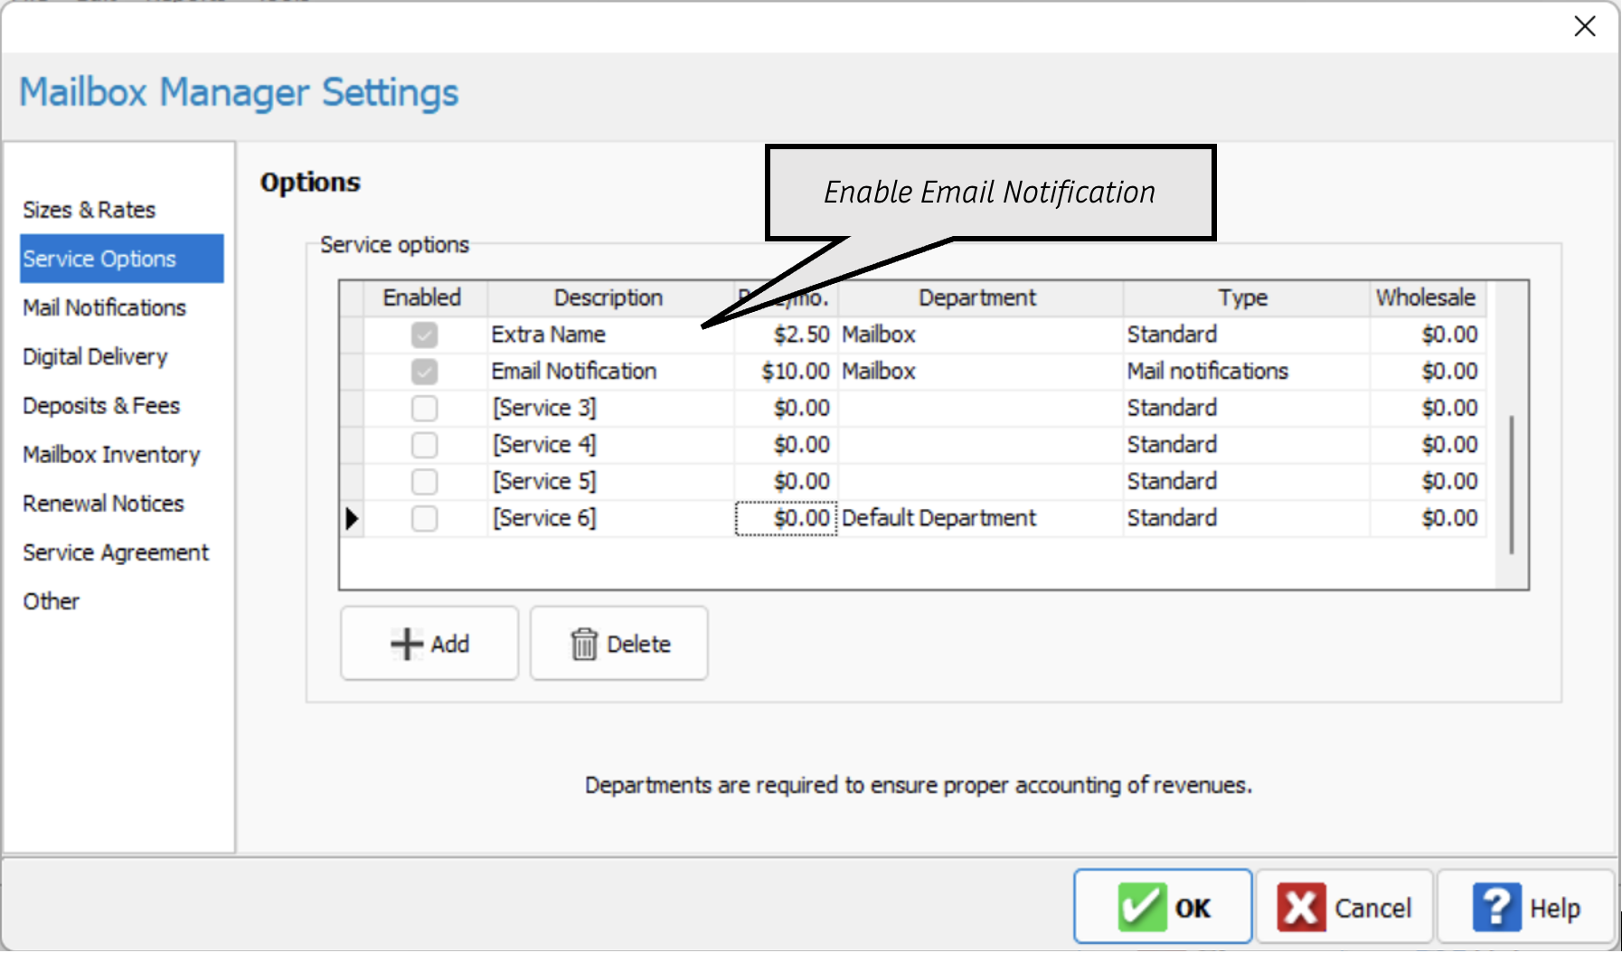The image size is (1622, 953).
Task: Go to Renewal Notices settings
Action: click(103, 504)
